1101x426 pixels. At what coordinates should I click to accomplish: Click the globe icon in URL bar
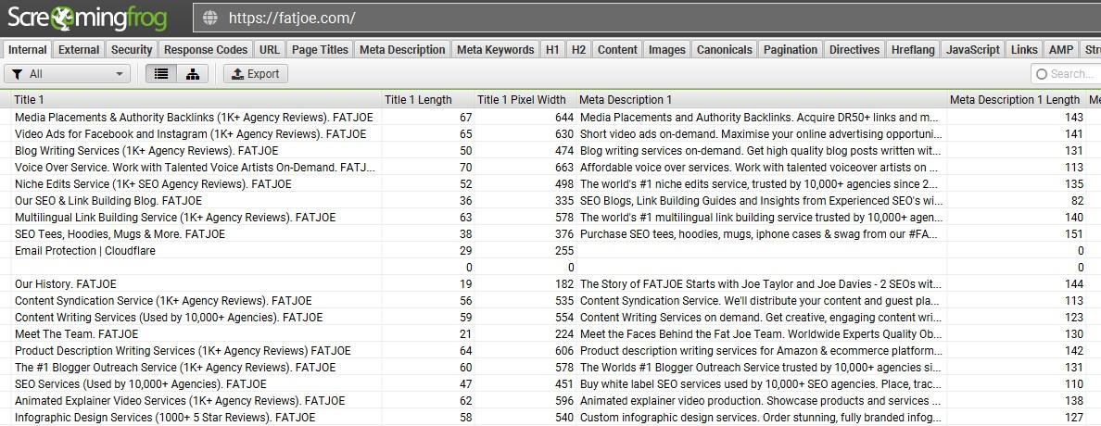tap(210, 19)
